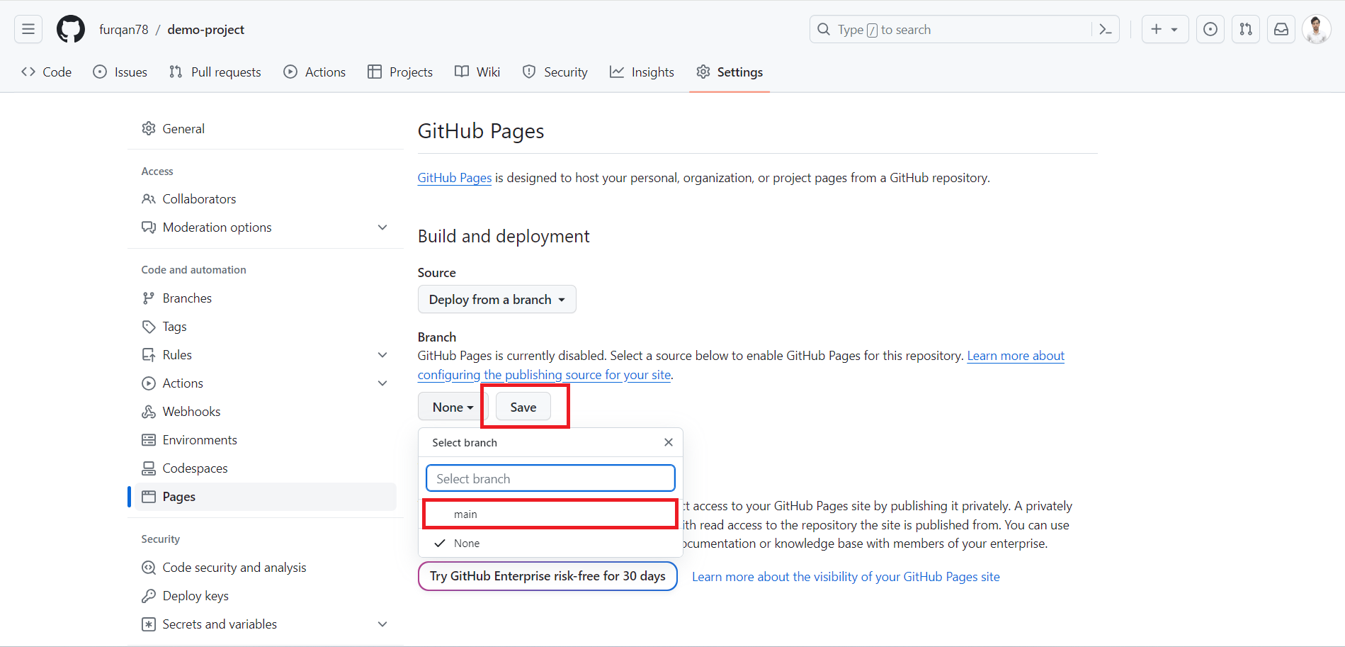The width and height of the screenshot is (1345, 647).
Task: Click the GitHub Octocat logo
Action: pos(71,29)
